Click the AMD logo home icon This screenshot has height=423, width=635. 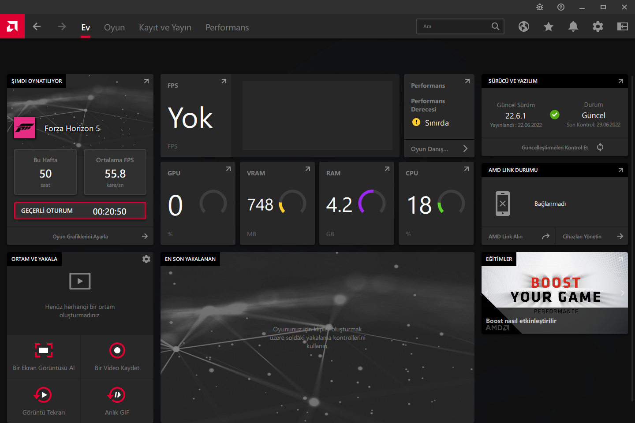point(12,26)
